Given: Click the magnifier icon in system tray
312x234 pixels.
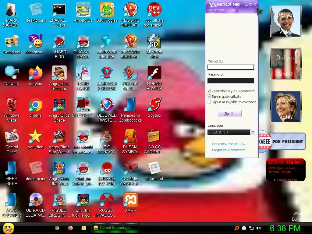Looking at the screenshot, I should tap(237, 228).
